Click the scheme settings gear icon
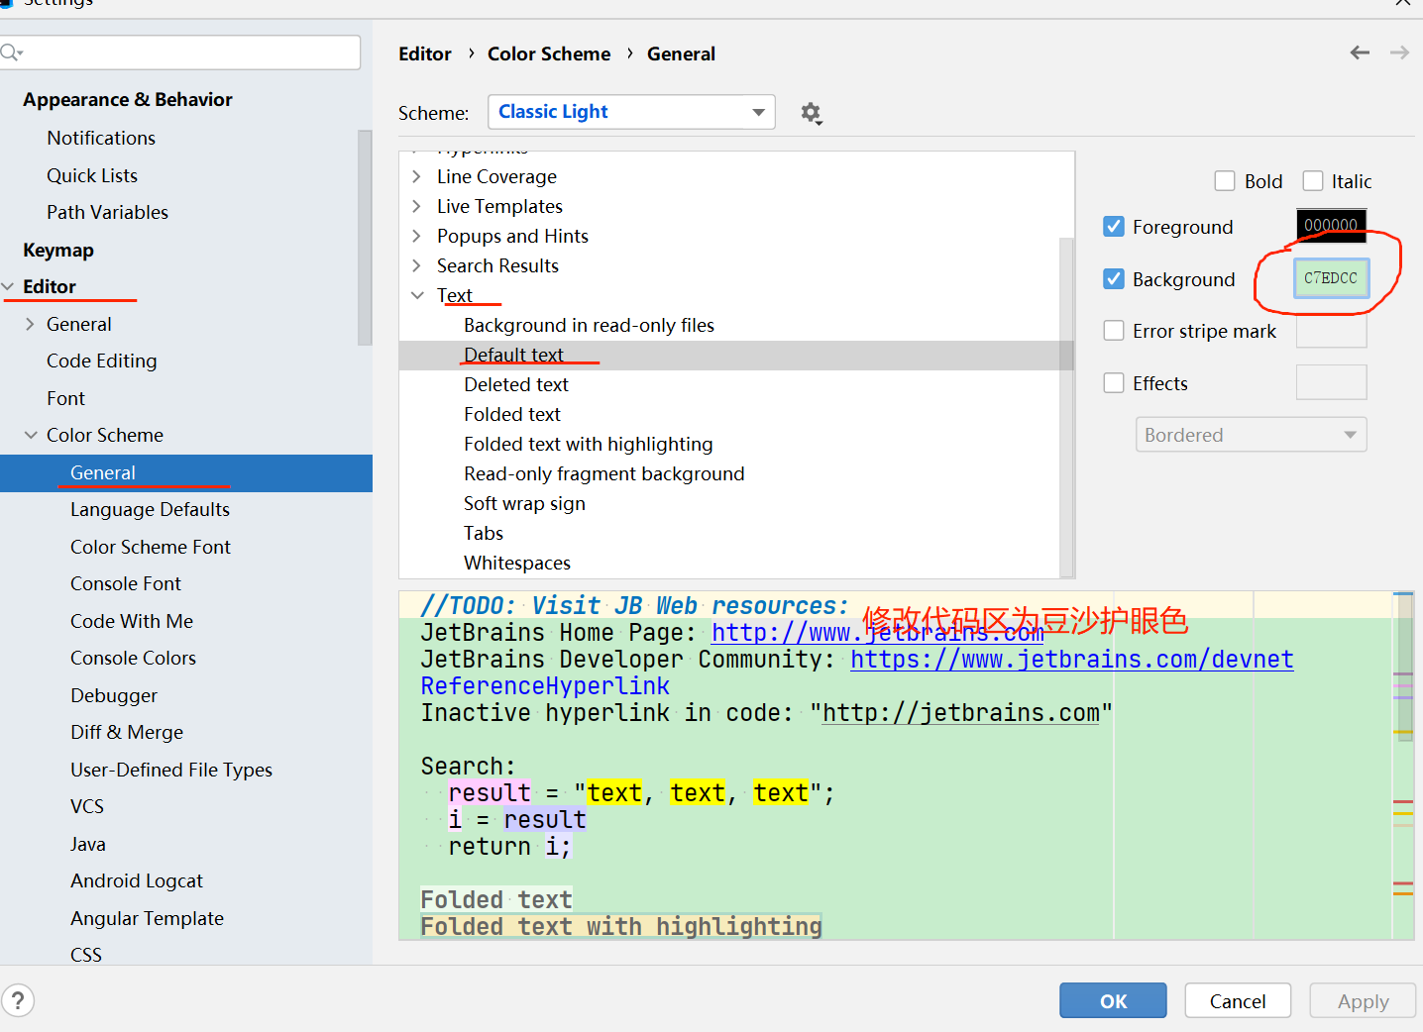Screen dimensions: 1423x1032 pyautogui.click(x=811, y=113)
